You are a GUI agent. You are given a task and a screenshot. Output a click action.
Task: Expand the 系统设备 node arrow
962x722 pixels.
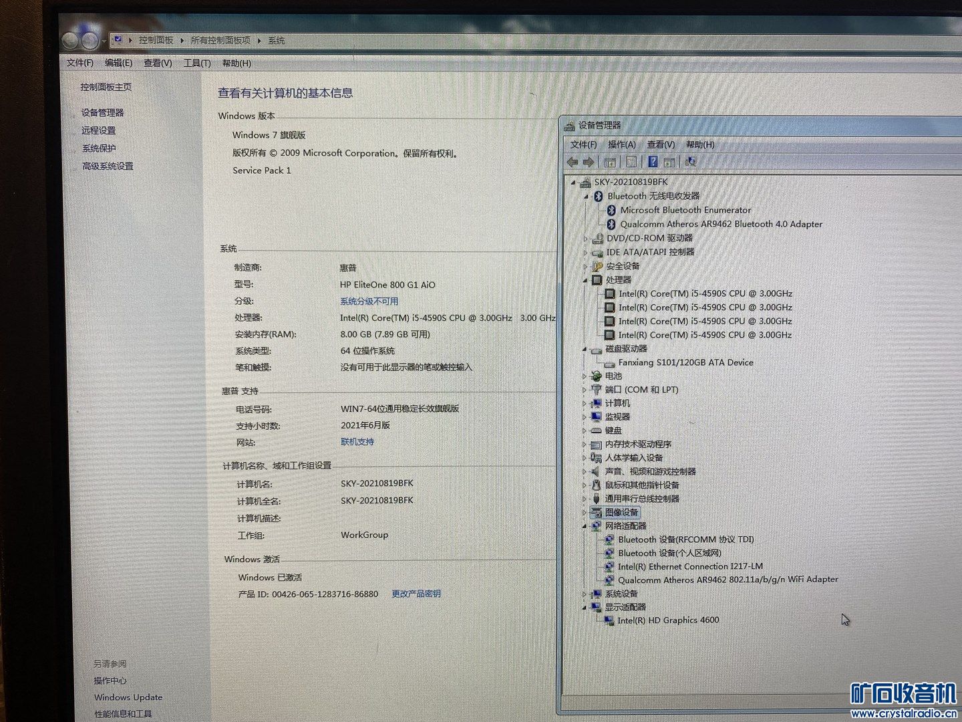pos(585,594)
